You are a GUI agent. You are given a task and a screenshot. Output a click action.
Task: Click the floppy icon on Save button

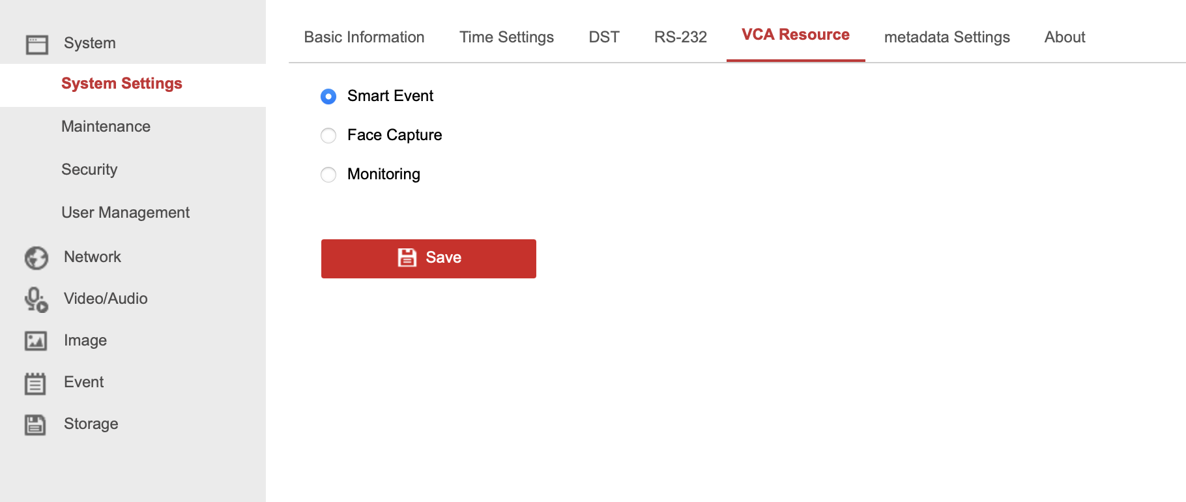[x=407, y=258]
